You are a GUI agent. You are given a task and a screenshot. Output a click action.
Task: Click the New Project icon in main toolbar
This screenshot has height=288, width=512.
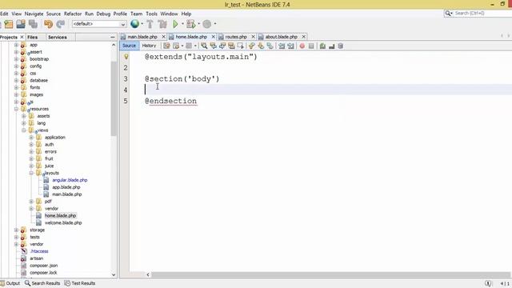pyautogui.click(x=9, y=24)
